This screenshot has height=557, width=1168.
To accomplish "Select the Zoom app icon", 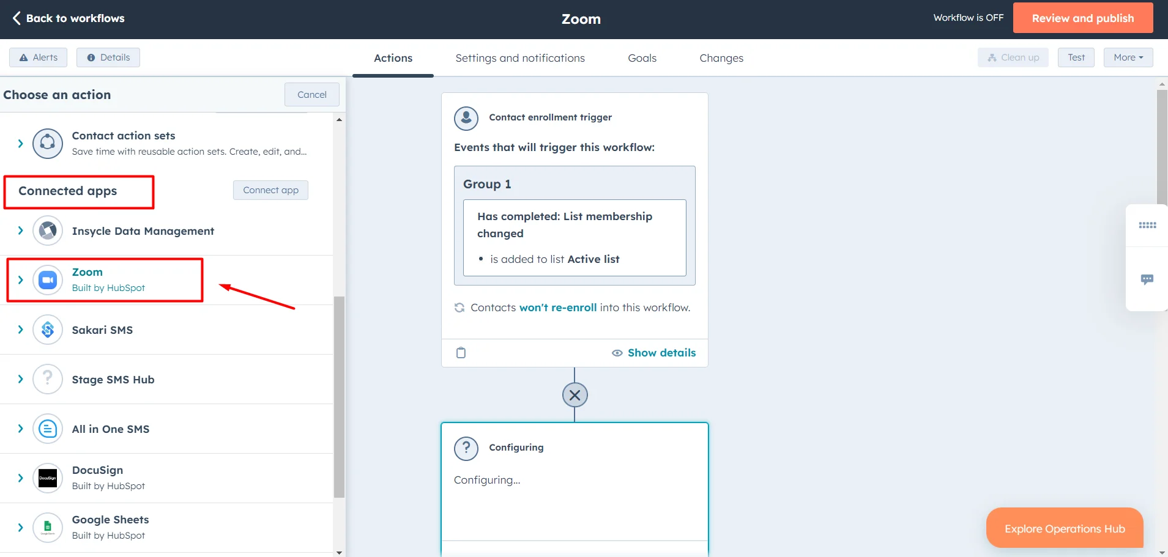I will (47, 279).
